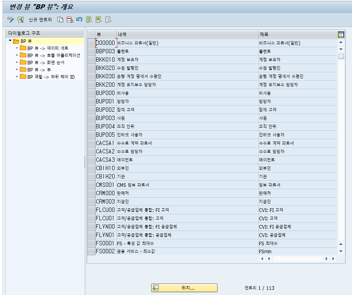
Task: Open BP 뷰 -> 호출 어플리케이션 folder
Action: (x=50, y=55)
